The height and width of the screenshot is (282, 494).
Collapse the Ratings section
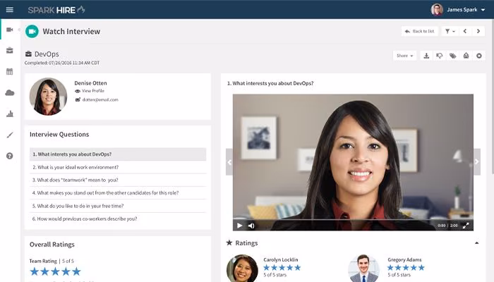click(x=476, y=243)
